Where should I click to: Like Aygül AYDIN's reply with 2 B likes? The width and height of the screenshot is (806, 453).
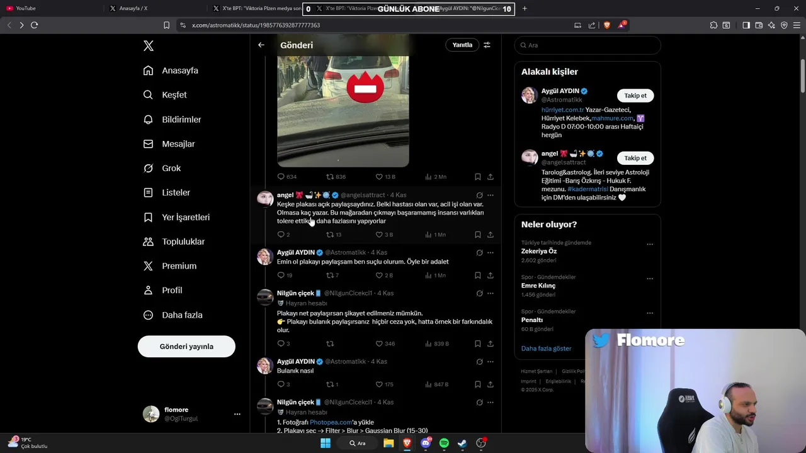(x=384, y=276)
